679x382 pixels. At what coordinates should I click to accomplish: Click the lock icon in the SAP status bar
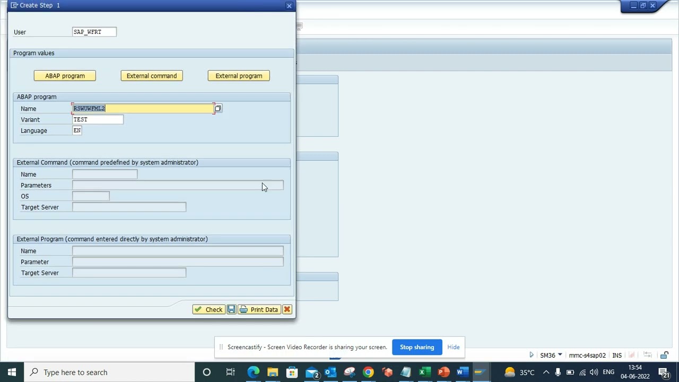coord(664,355)
